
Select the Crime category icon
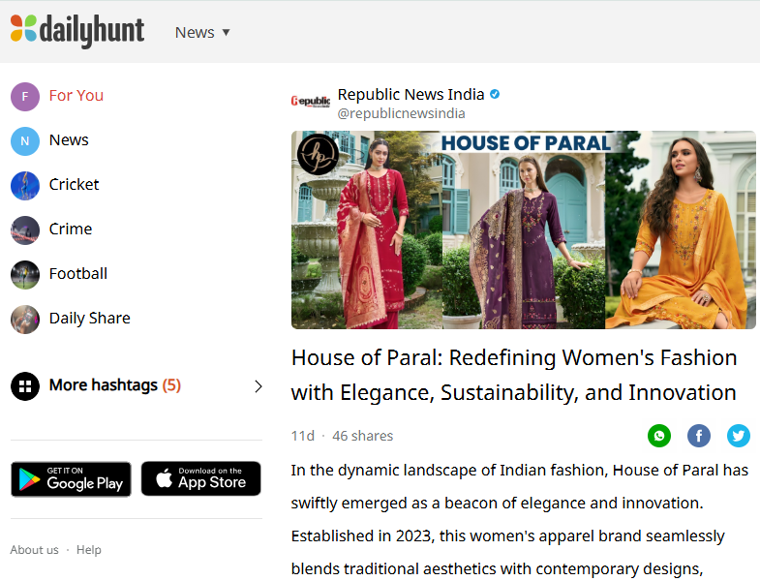pos(25,230)
